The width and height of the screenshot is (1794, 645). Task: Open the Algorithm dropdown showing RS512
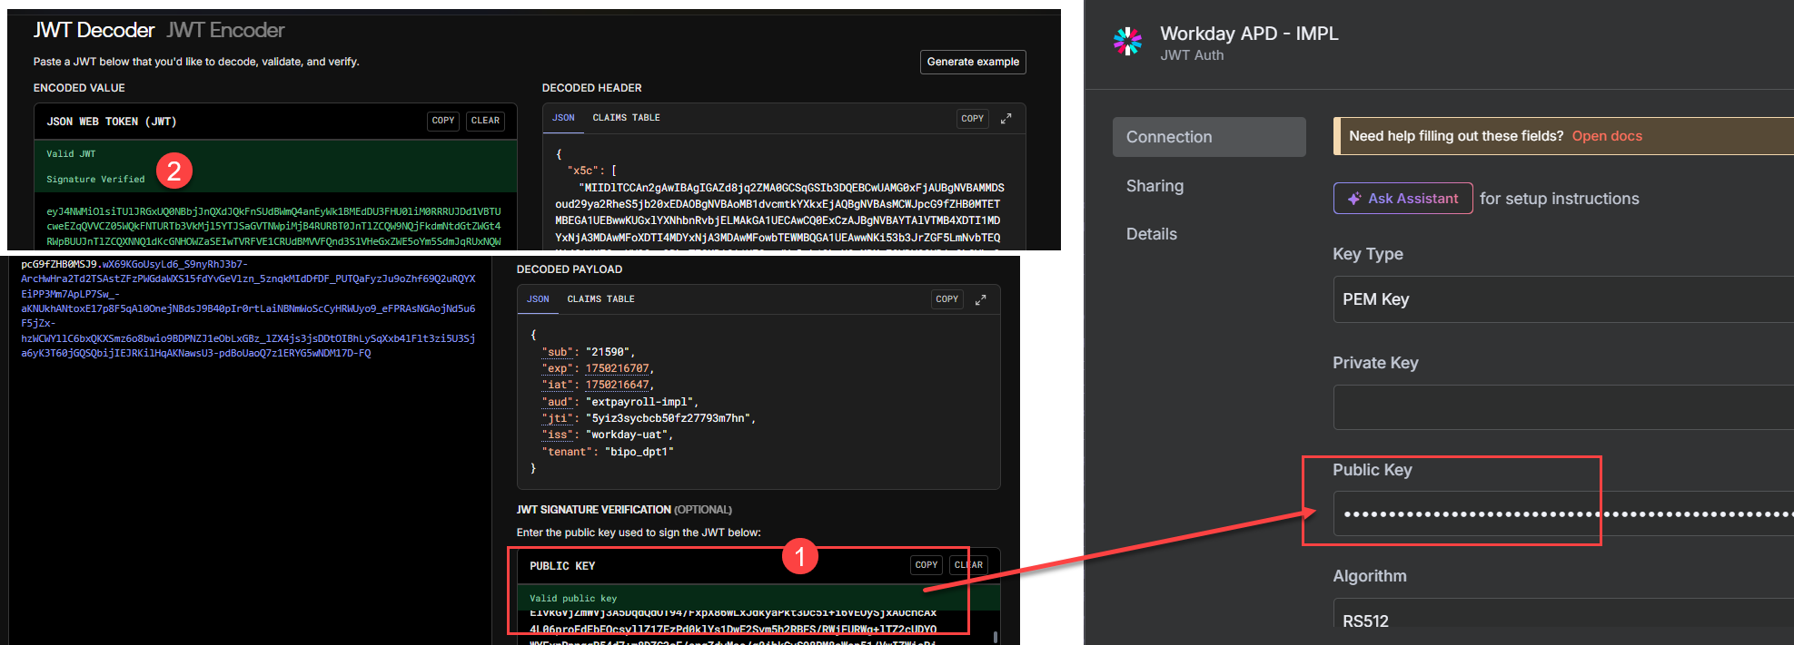[1563, 621]
